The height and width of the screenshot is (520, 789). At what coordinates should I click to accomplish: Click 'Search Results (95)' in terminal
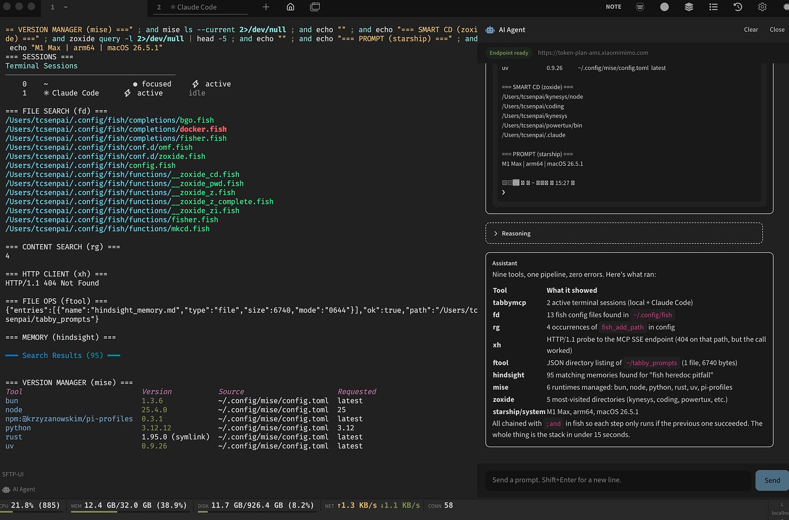coord(63,356)
